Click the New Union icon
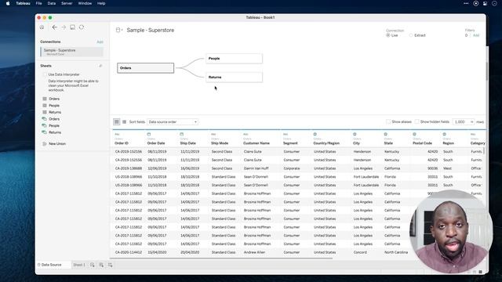 click(x=45, y=144)
